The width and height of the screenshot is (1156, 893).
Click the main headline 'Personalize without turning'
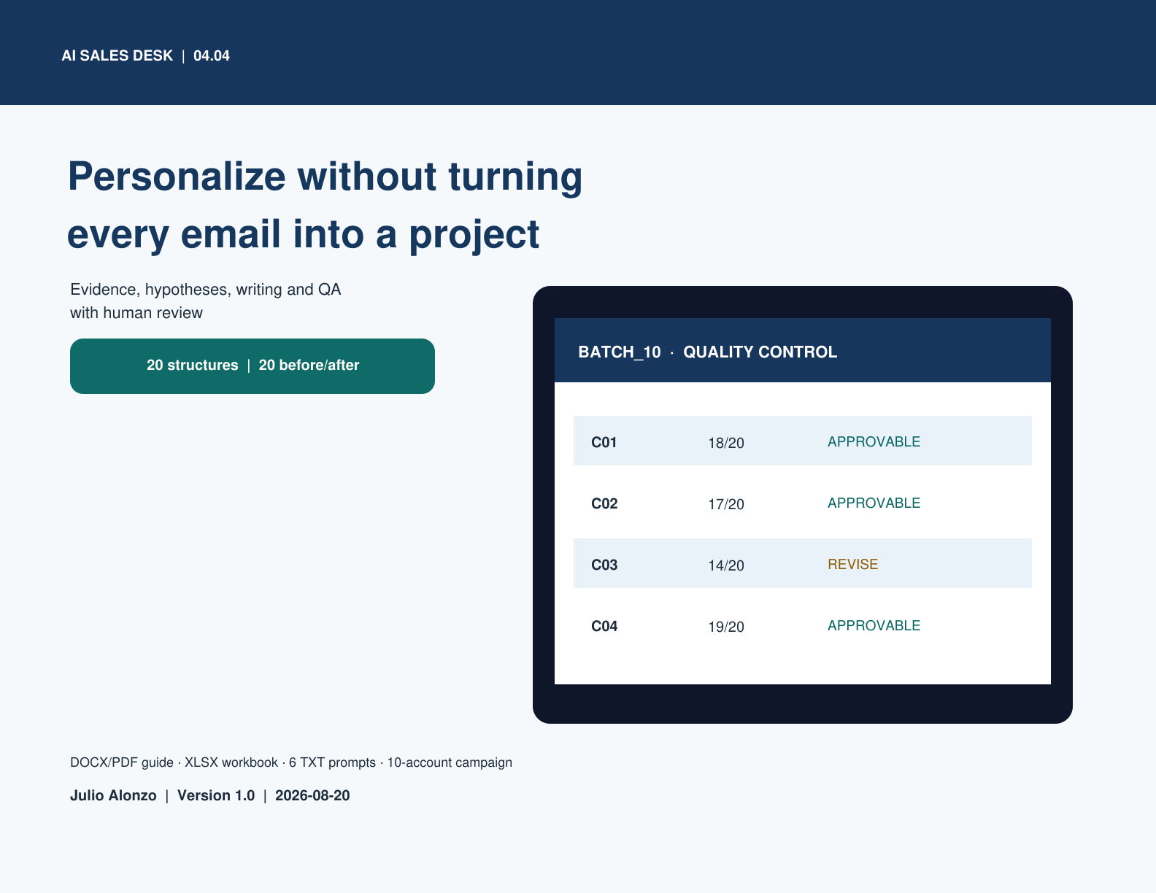pyautogui.click(x=325, y=177)
